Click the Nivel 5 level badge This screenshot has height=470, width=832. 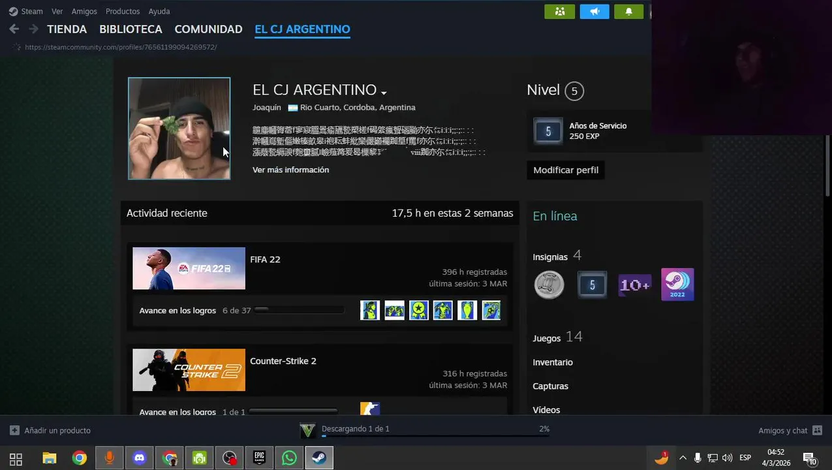tap(574, 91)
